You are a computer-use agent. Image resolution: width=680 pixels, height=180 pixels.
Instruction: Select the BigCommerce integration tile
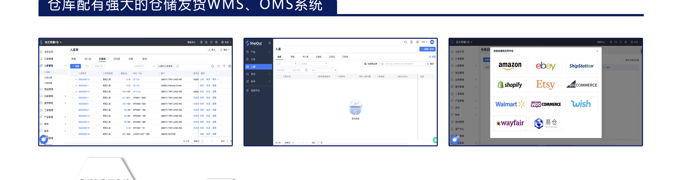point(582,85)
